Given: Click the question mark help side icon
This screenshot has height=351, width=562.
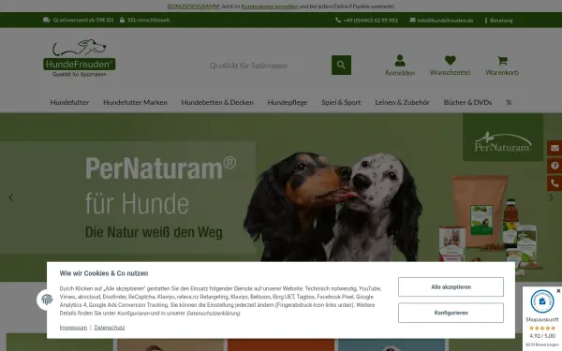Looking at the screenshot, I should (555, 166).
